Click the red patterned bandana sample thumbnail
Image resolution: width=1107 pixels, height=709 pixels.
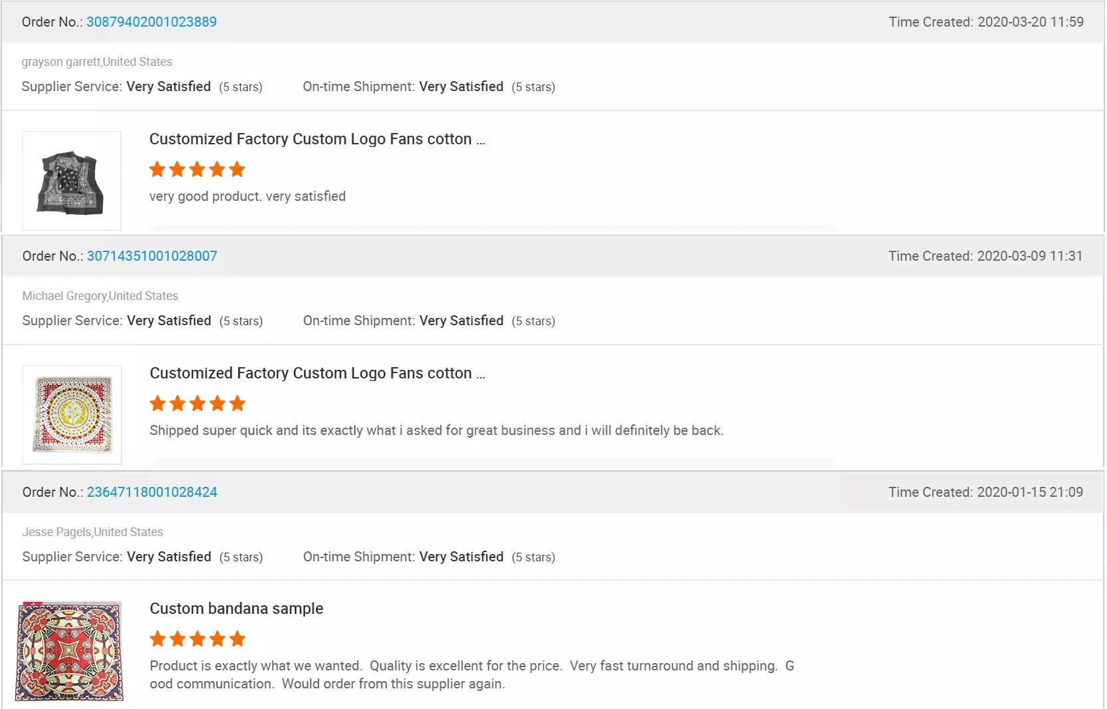coord(70,650)
